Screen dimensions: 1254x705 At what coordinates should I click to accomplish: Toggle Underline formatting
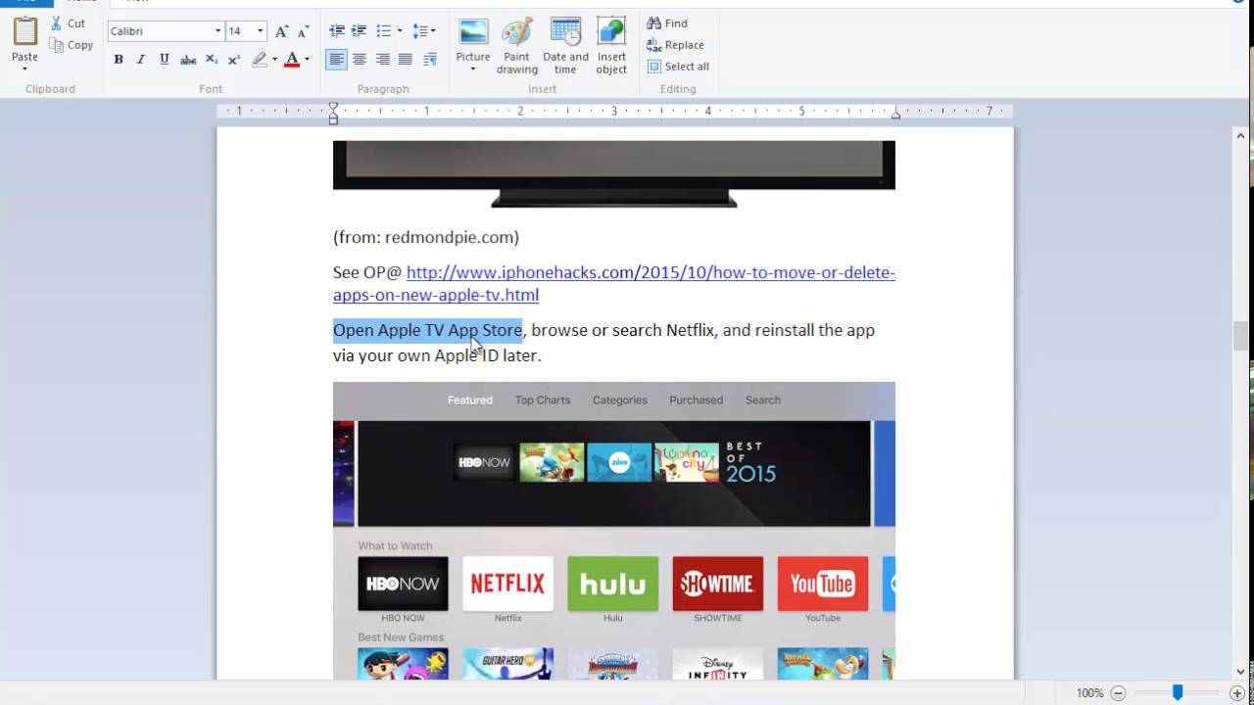tap(164, 60)
